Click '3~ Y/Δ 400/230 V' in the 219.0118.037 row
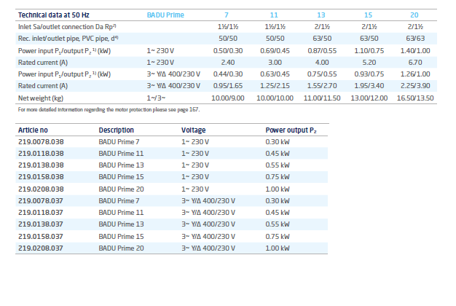This screenshot has height=306, width=456. pos(208,212)
